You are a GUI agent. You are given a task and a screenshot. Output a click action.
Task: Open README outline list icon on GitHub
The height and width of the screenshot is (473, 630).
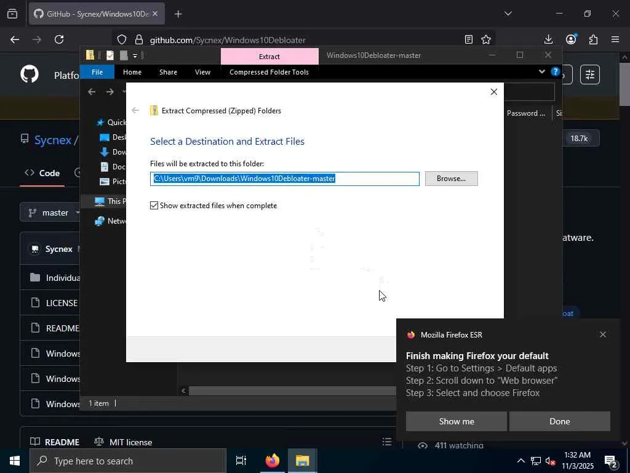(386, 442)
